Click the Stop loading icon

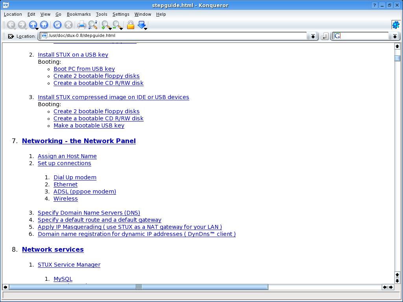(68, 25)
